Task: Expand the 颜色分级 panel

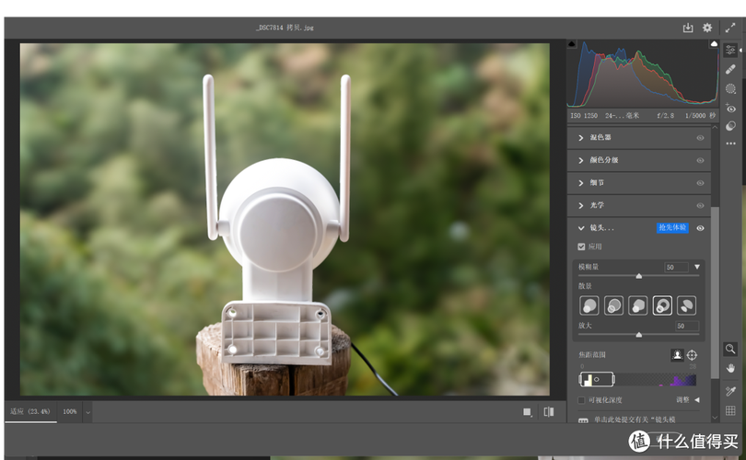Action: coord(581,160)
